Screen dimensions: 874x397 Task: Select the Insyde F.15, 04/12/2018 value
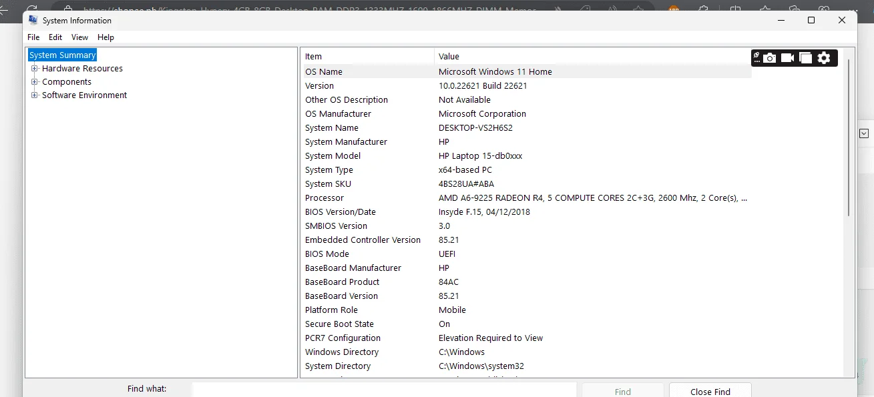click(484, 212)
